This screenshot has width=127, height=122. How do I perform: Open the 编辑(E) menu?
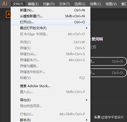[33, 4]
